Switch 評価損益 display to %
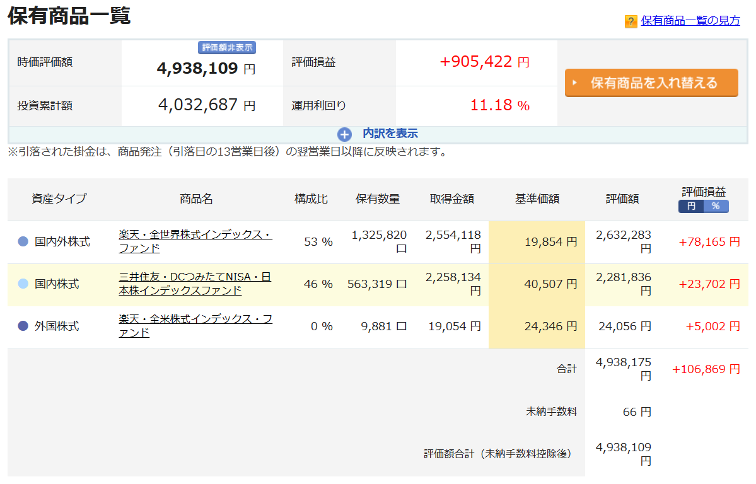 (x=716, y=206)
